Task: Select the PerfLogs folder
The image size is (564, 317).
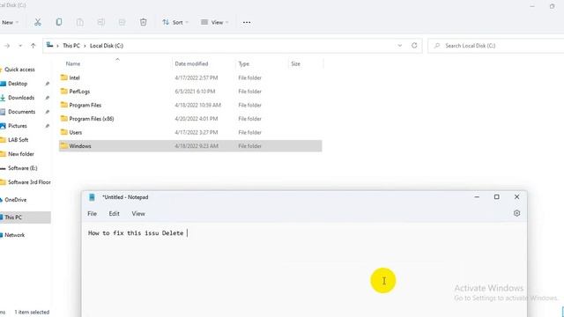Action: (79, 92)
